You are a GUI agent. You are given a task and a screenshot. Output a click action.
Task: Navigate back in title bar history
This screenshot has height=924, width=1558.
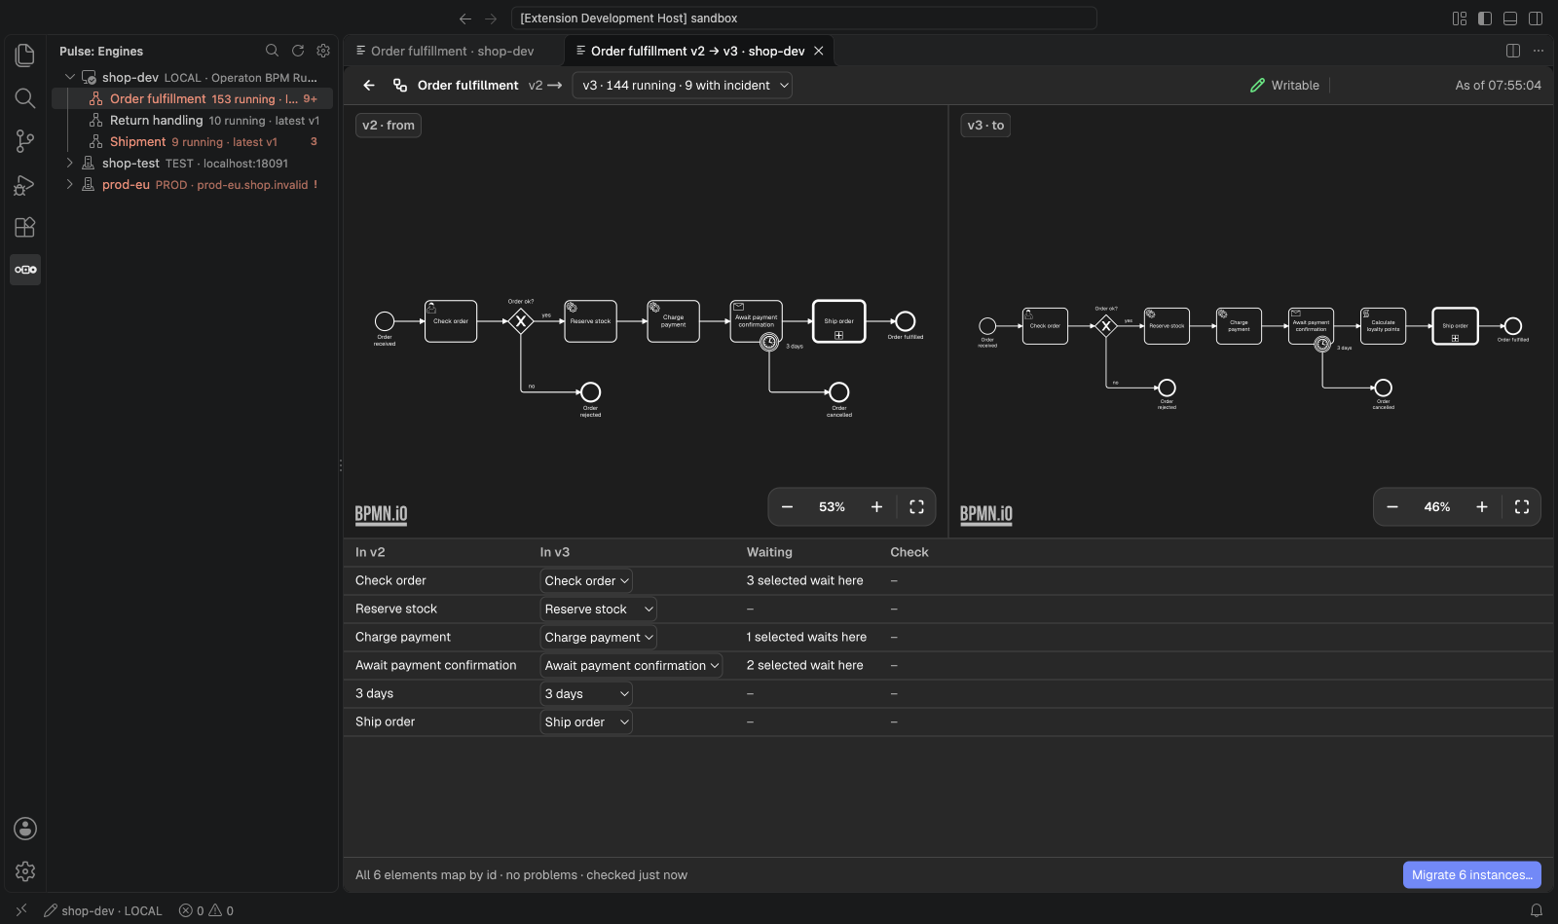click(465, 18)
